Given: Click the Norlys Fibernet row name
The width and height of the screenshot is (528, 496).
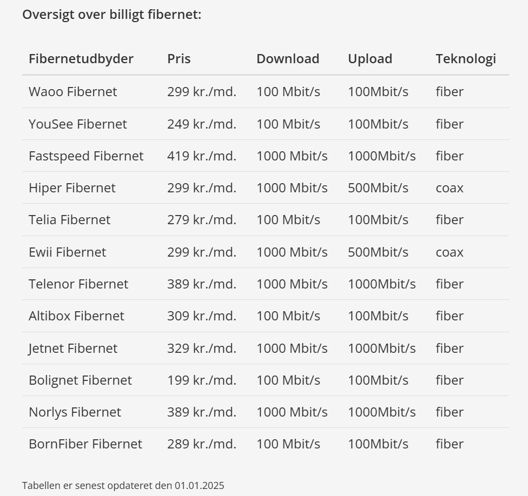Looking at the screenshot, I should [75, 412].
